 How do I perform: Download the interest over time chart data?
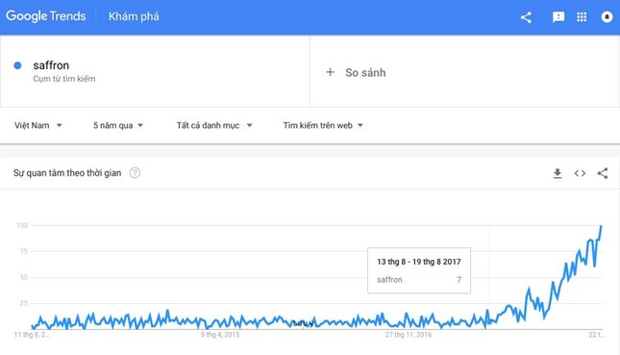(x=558, y=173)
